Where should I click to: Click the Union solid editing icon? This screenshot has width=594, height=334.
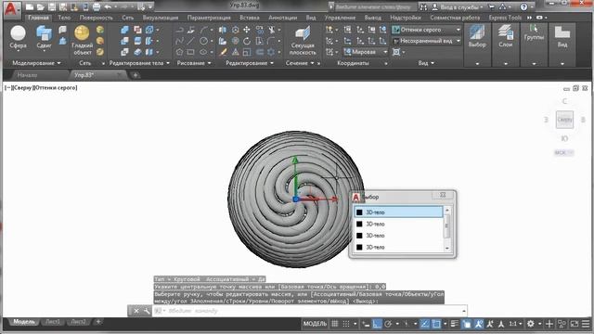click(124, 30)
